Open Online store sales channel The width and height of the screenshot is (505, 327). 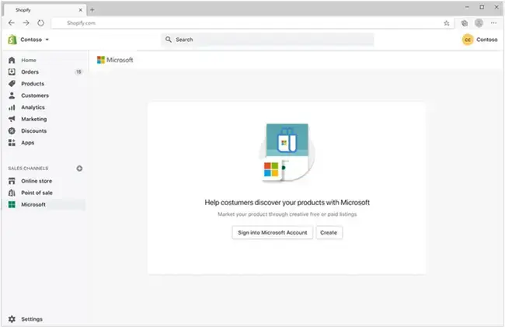point(37,181)
